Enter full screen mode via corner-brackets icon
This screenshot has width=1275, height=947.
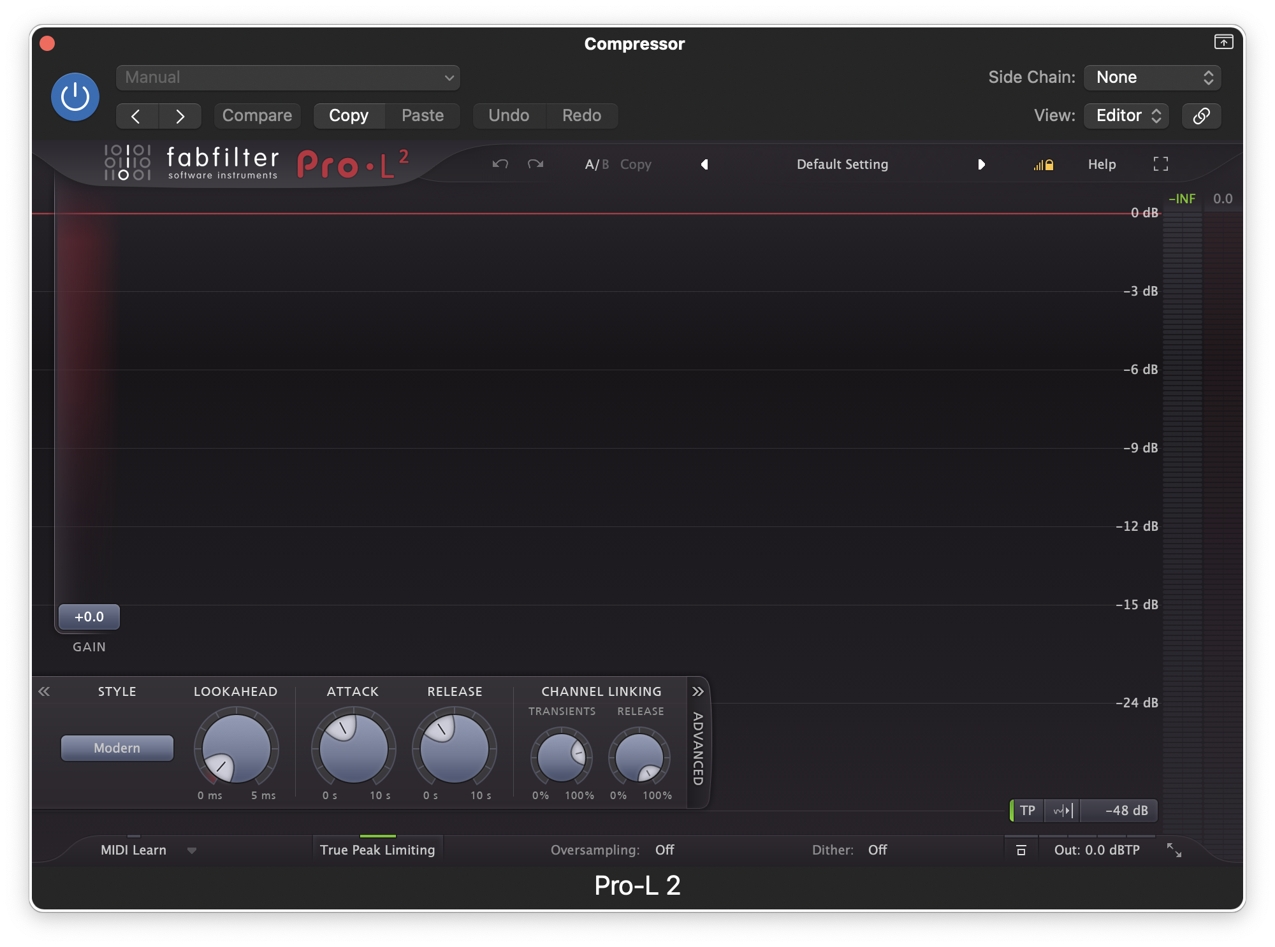[1161, 164]
